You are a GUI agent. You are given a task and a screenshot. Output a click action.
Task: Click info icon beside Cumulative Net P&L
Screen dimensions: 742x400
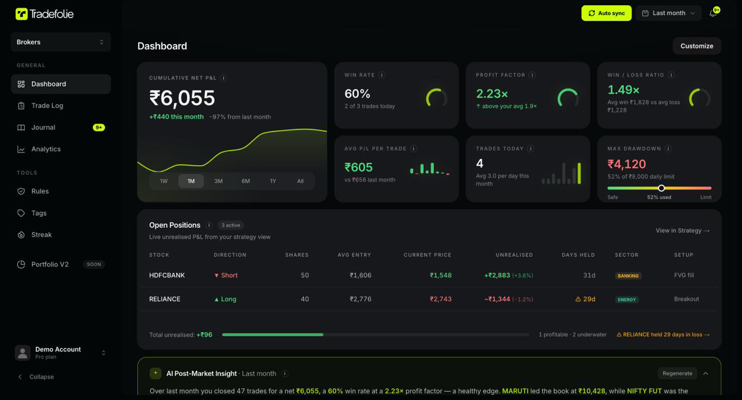point(224,78)
